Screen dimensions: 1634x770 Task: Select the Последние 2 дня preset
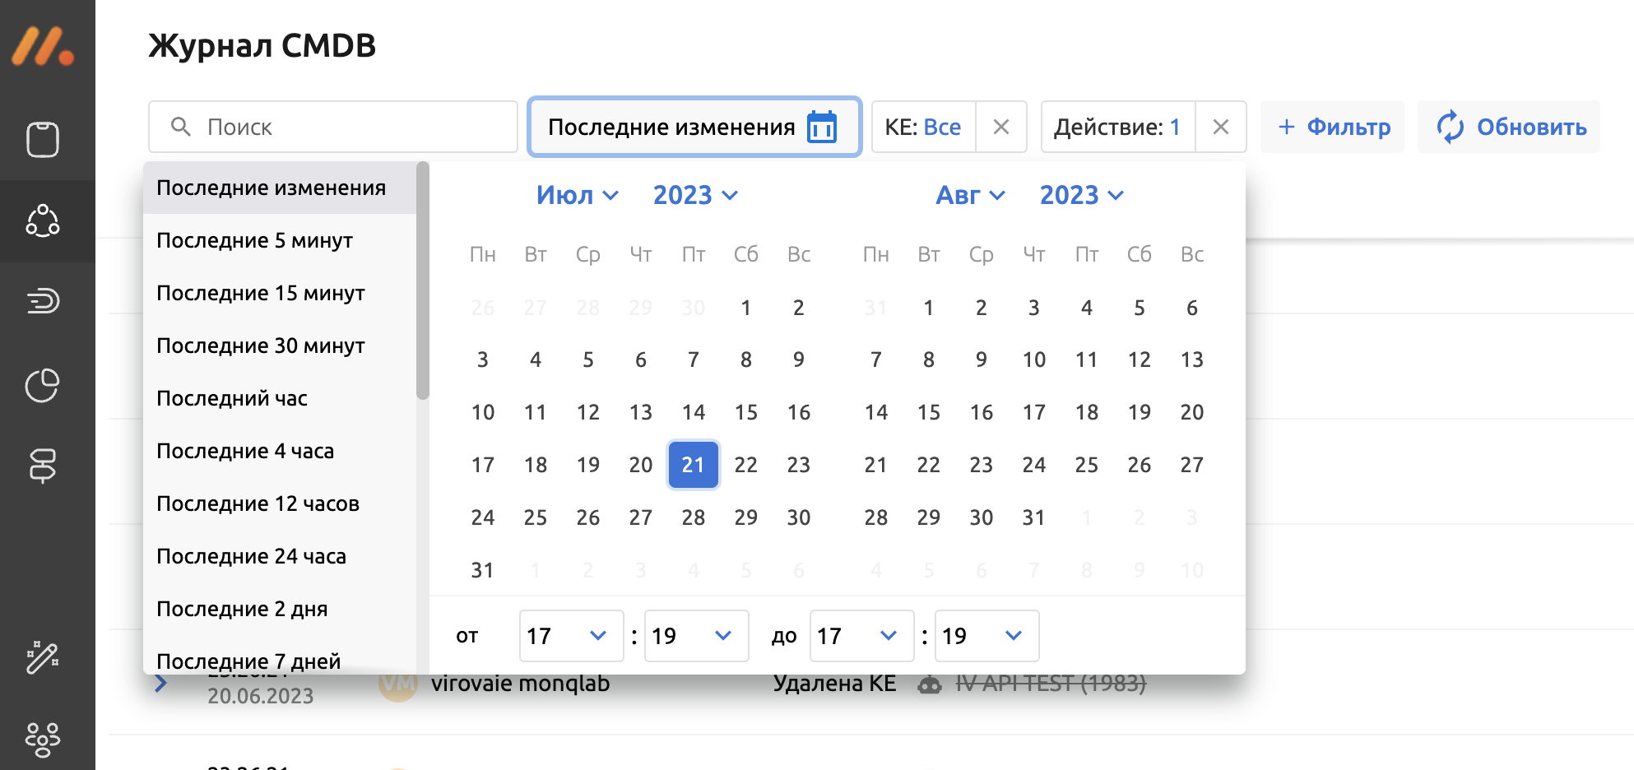[x=280, y=609]
